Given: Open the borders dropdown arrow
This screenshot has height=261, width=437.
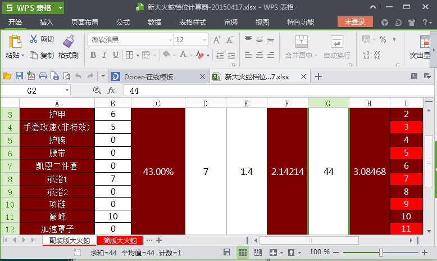Looking at the screenshot, I should click(138, 55).
